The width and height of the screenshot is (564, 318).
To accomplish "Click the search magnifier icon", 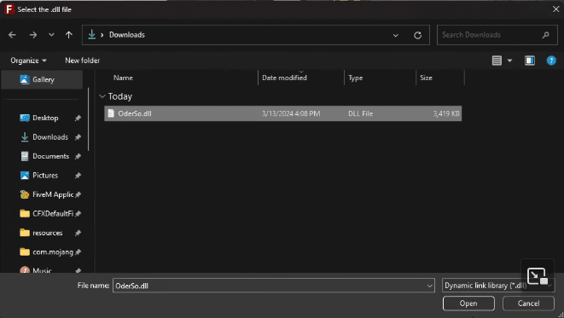I will (546, 35).
